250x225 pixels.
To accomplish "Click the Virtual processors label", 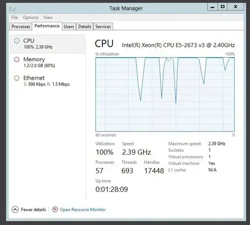I will [x=186, y=157].
